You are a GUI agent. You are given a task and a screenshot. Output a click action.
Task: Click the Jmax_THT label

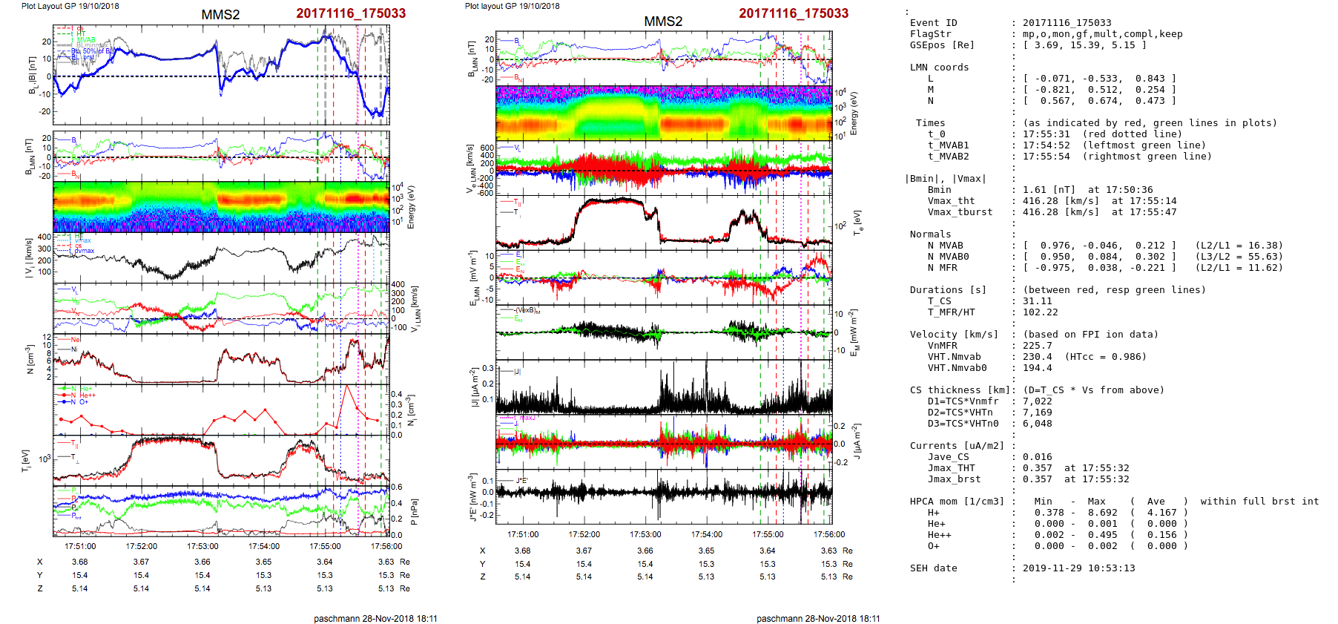[952, 468]
